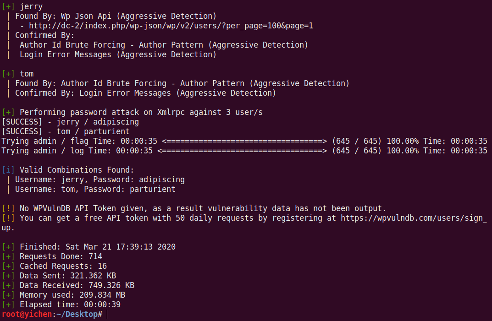Viewport: 492px width, 321px height.
Task: Click the [+] marker beside Finished timestamp
Action: click(8, 247)
